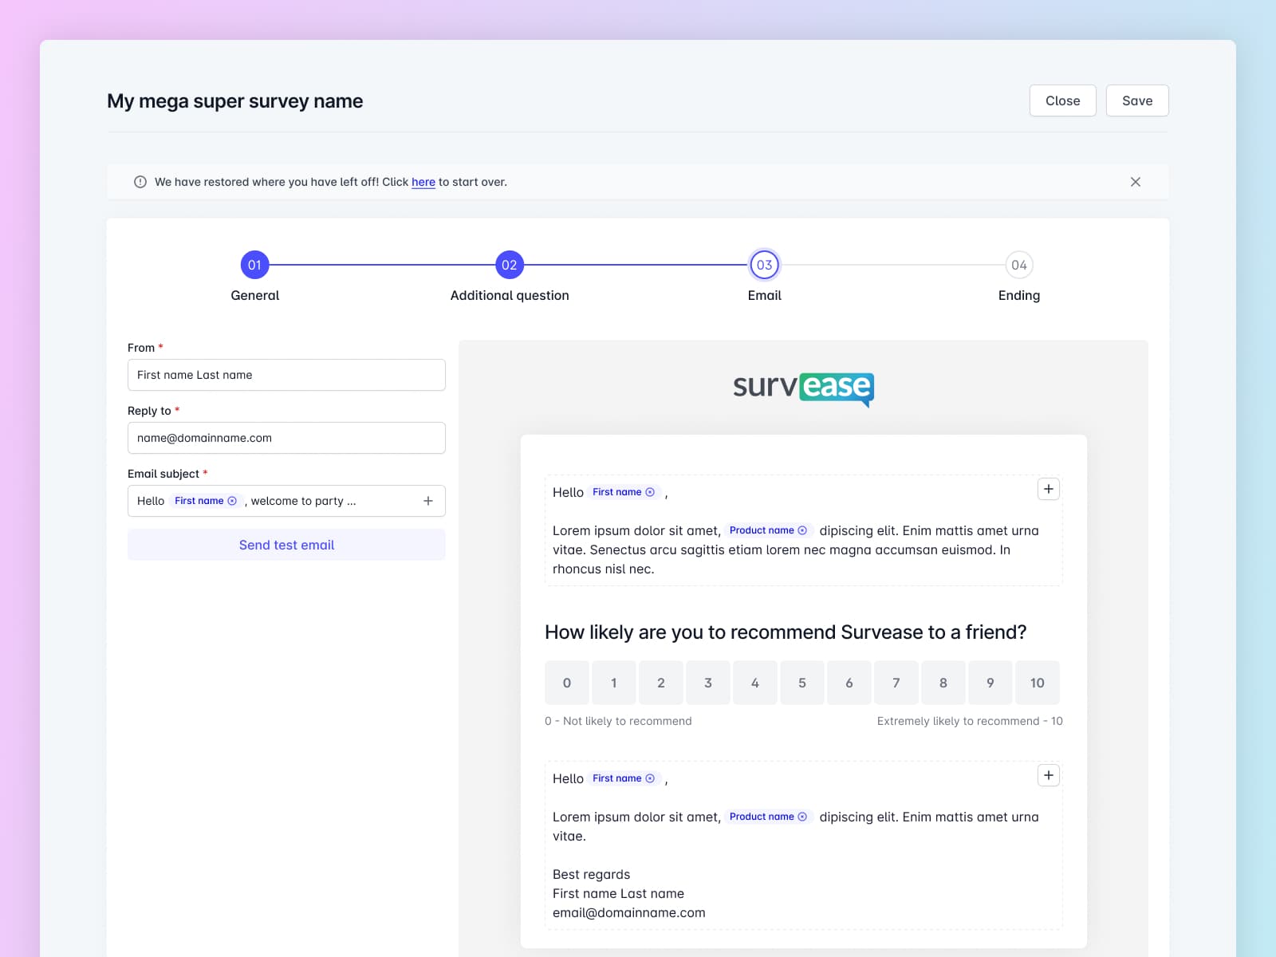Remove First name tag from Email subject
This screenshot has height=957, width=1276.
point(232,501)
